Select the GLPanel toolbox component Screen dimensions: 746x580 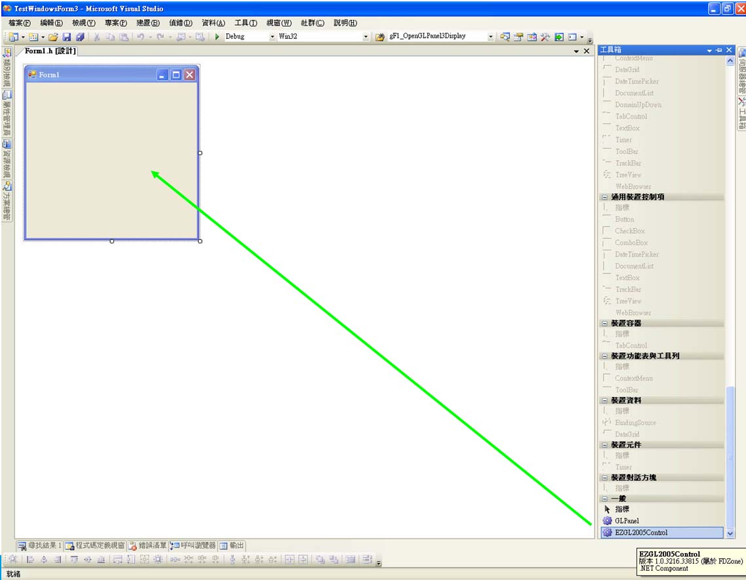coord(626,521)
